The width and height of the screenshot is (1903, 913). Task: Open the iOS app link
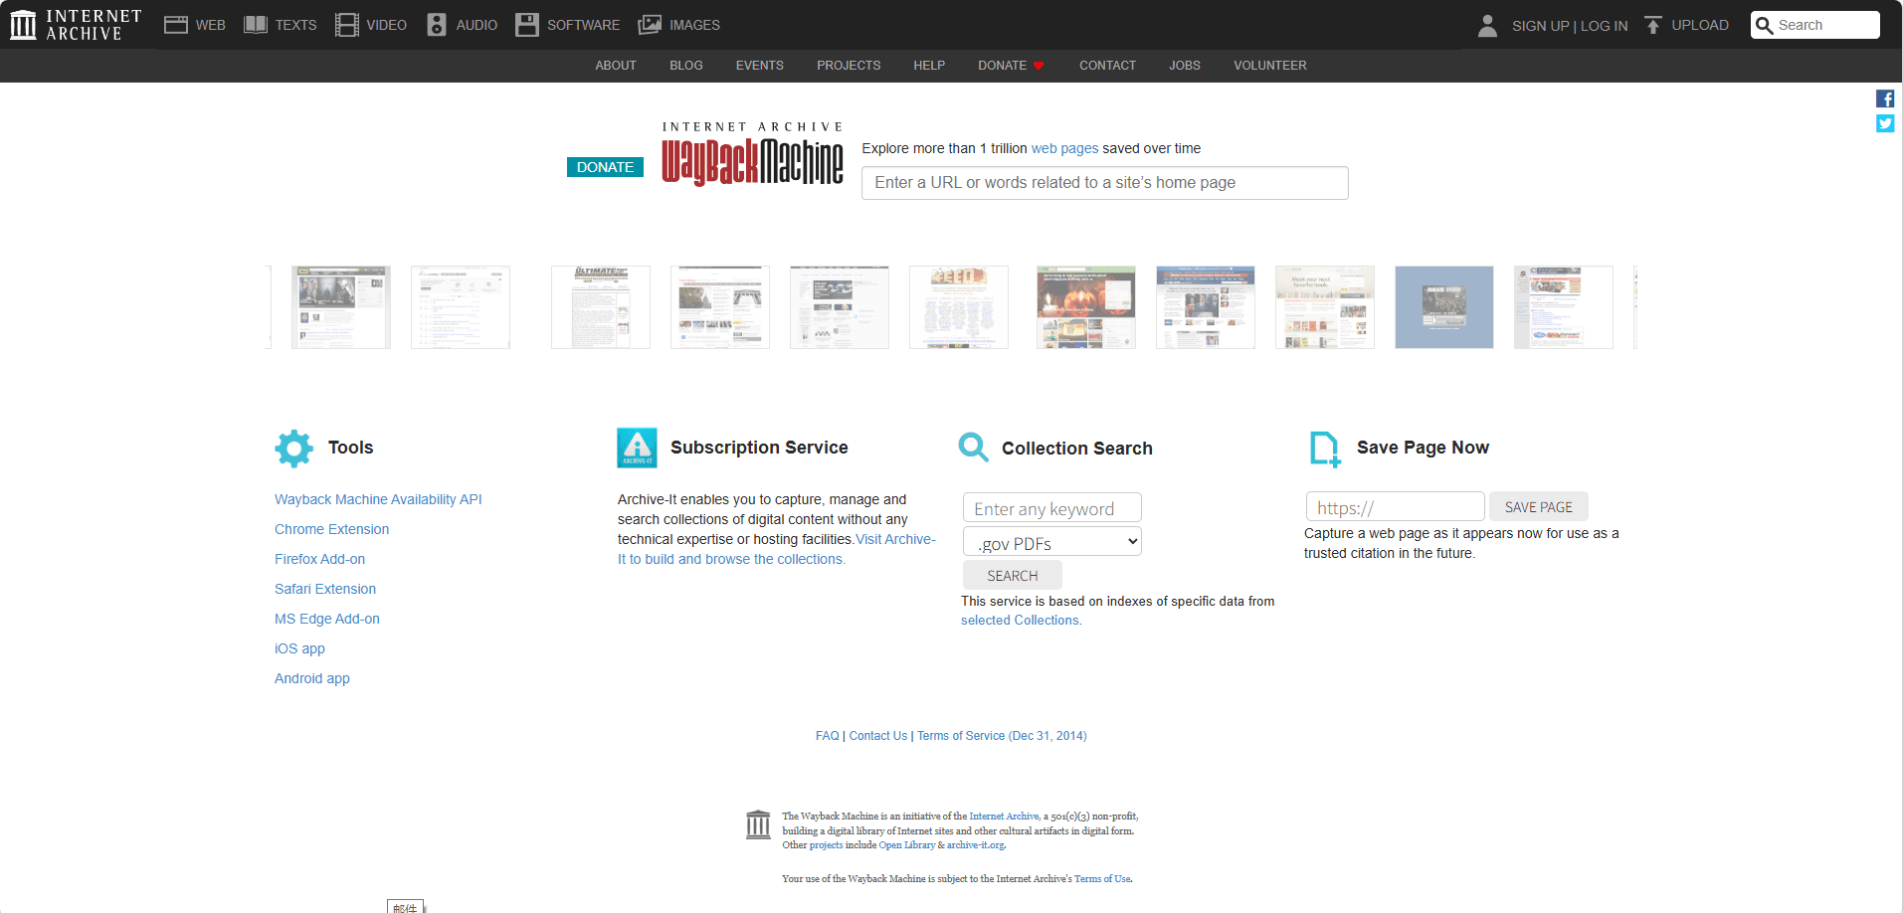pos(299,648)
